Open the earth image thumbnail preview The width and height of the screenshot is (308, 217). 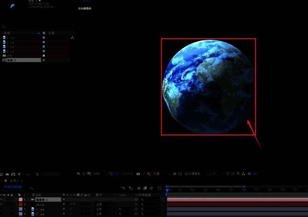(13, 6)
